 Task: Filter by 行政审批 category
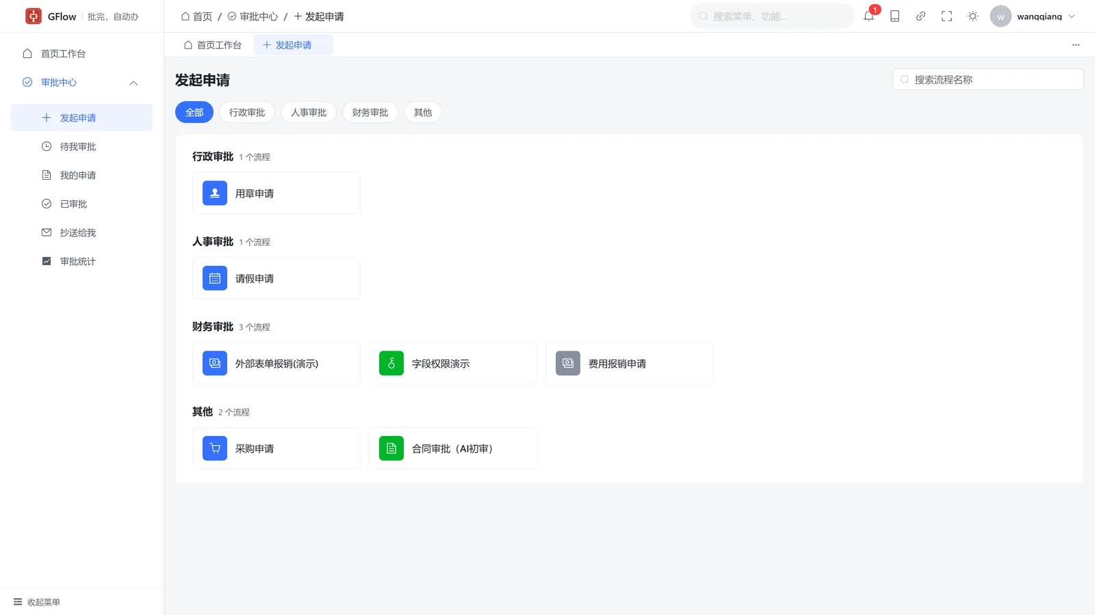[247, 113]
